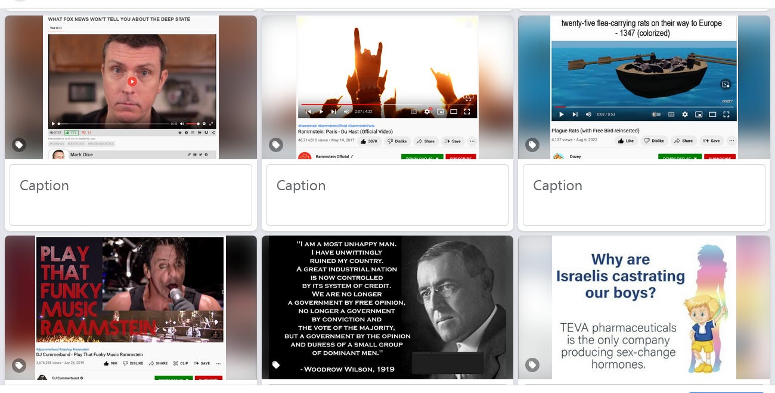Click the Like button under the Plague Rats video
This screenshot has height=393, width=775.
(625, 141)
